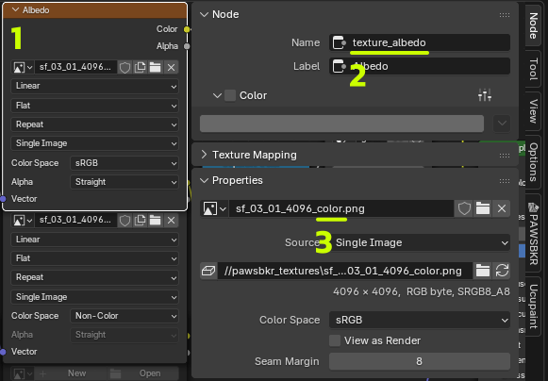Click pack image icon beside file path
The image size is (548, 381).
[208, 271]
